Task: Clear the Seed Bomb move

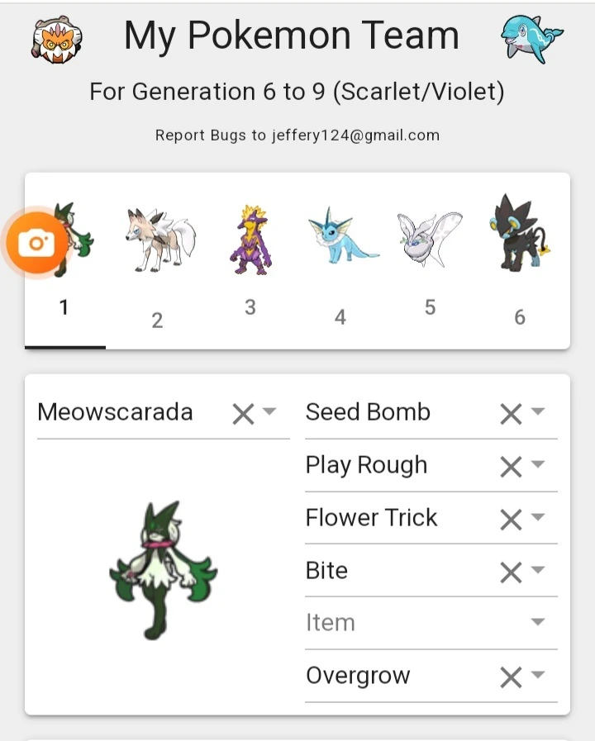Action: coord(512,412)
